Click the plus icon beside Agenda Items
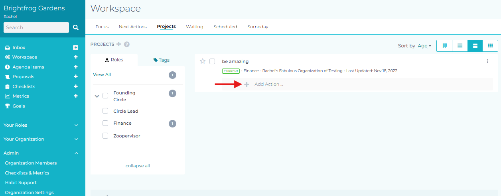 (x=76, y=67)
